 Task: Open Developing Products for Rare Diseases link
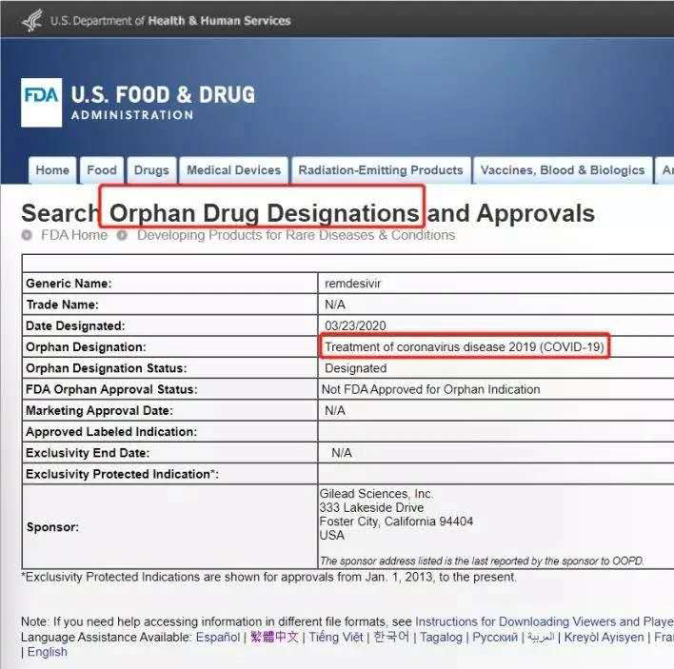click(296, 235)
